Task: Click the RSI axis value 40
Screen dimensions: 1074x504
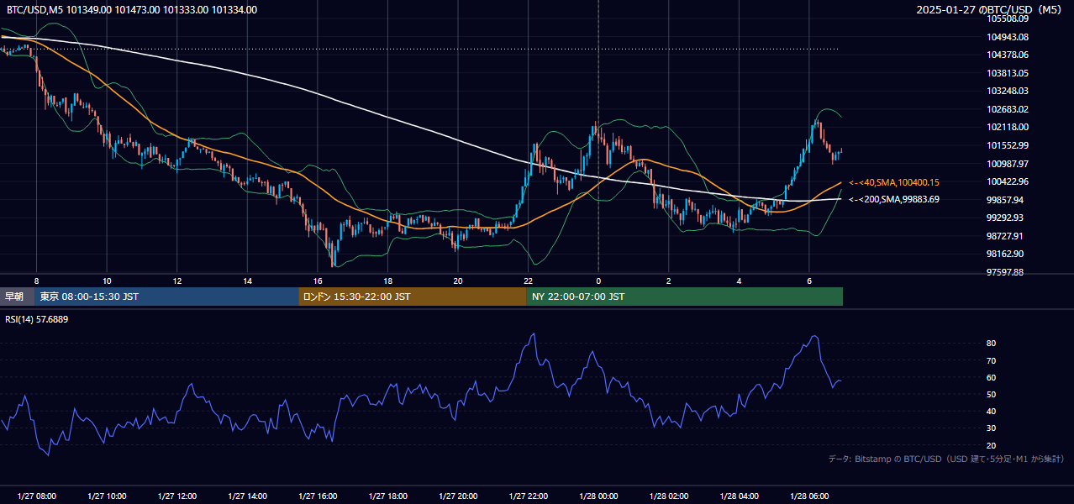Action: 991,411
